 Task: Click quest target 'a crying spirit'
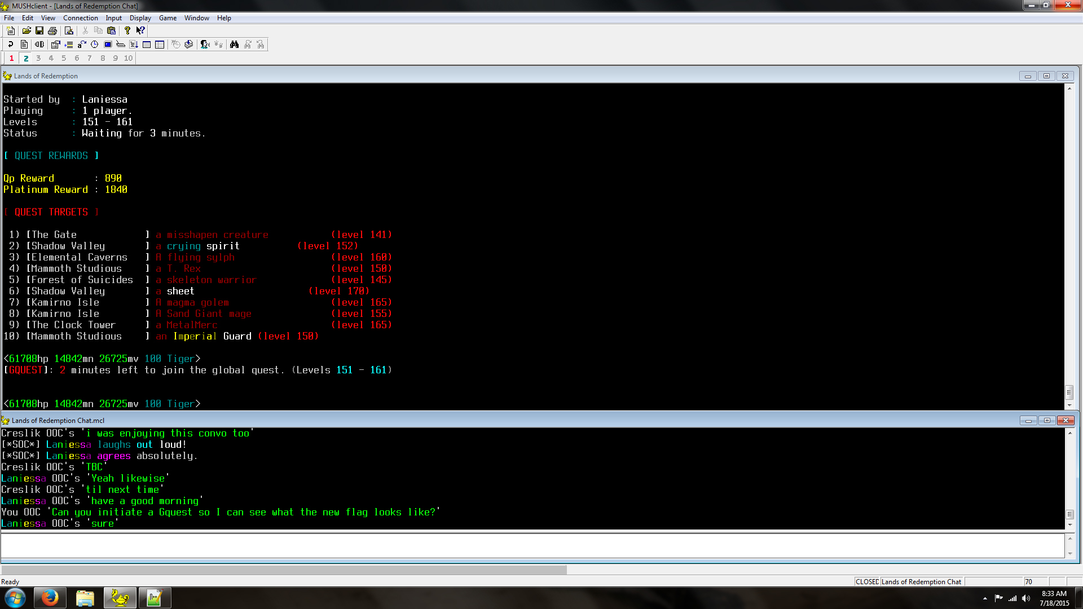click(x=197, y=246)
